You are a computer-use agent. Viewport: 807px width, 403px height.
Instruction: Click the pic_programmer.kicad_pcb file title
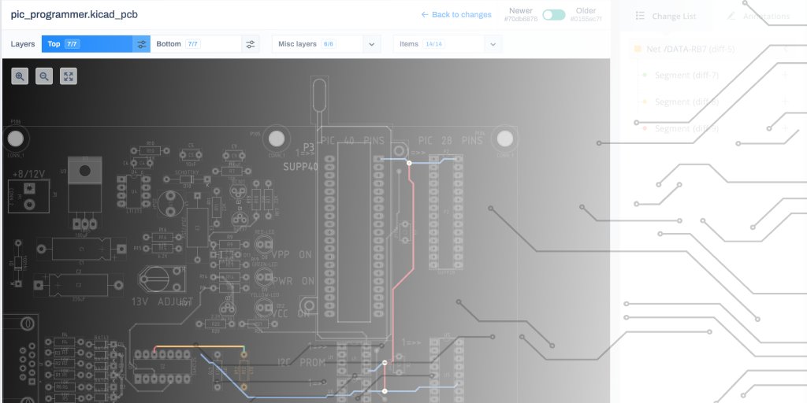[74, 14]
